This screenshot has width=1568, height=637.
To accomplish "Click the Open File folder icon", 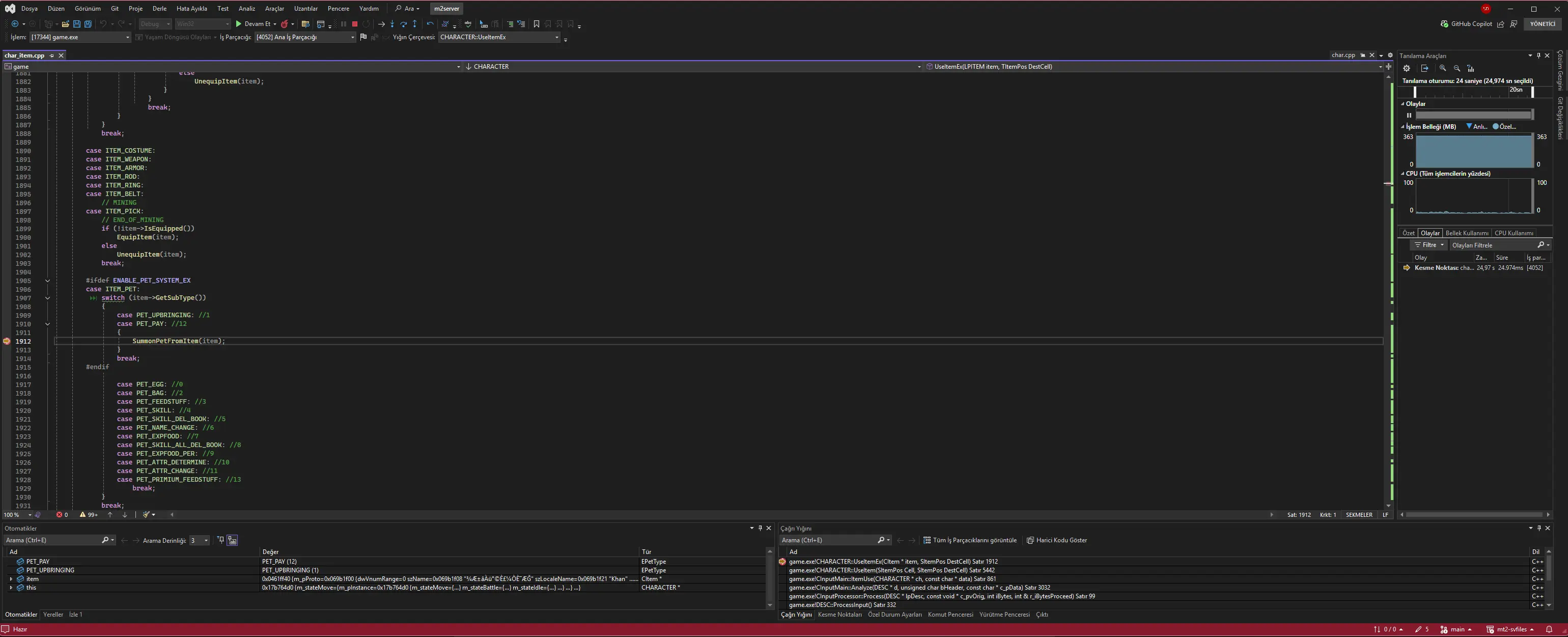I will (65, 24).
